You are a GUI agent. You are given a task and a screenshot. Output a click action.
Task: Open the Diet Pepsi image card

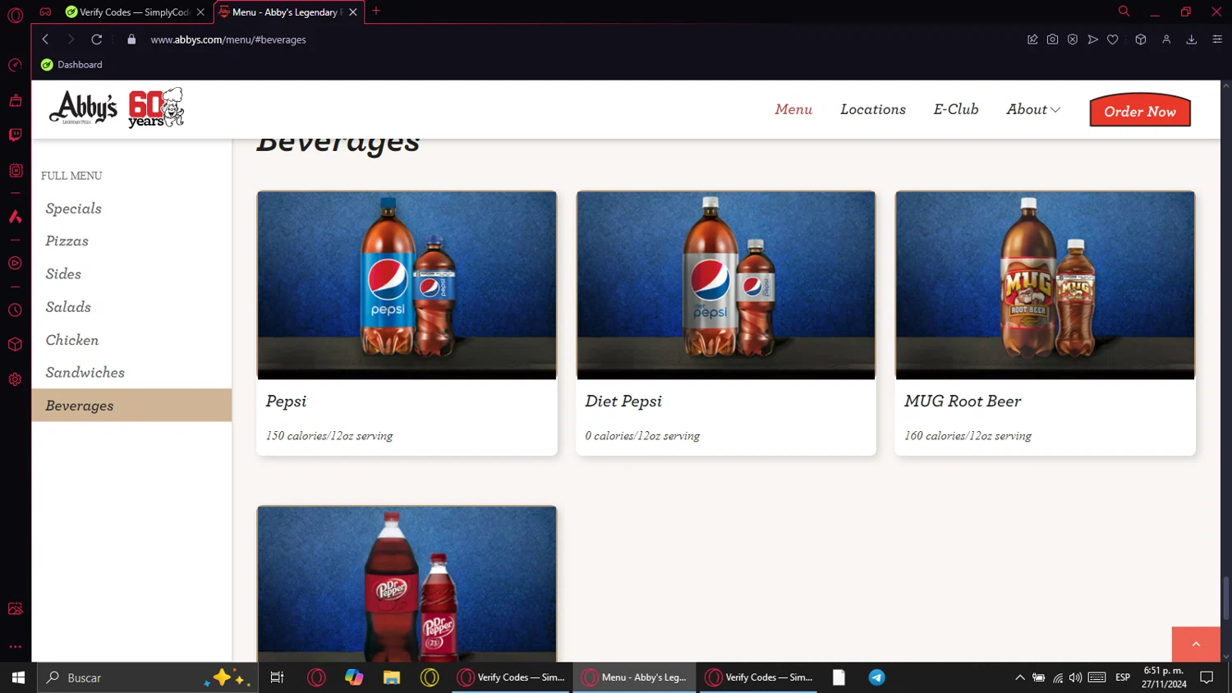[726, 285]
